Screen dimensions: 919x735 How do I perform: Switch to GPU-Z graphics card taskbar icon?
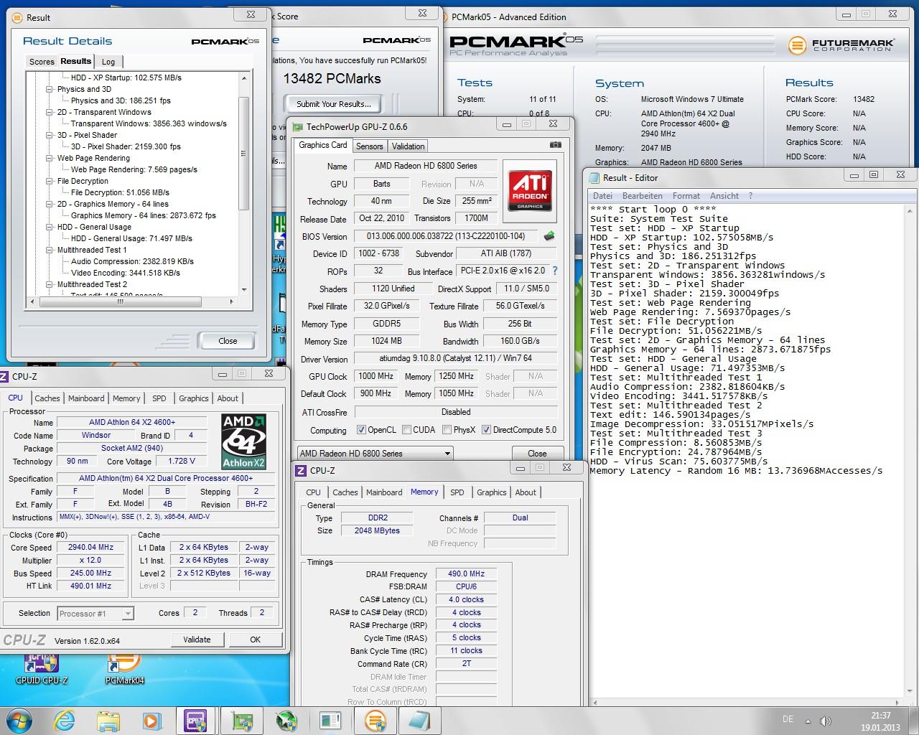[241, 720]
